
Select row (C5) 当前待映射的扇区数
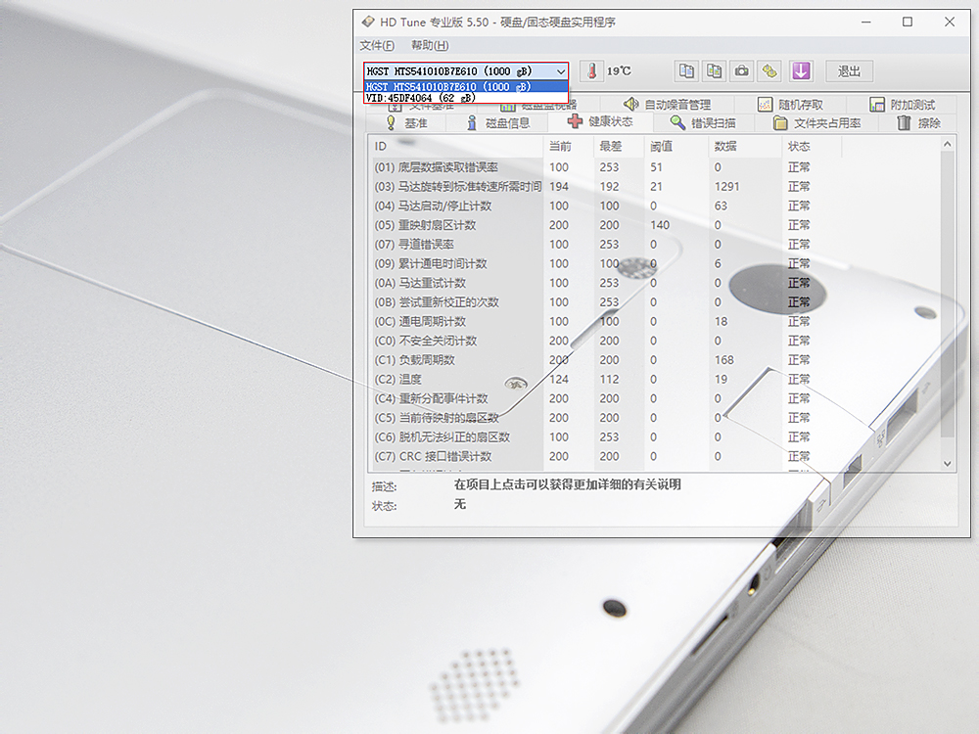(654, 418)
